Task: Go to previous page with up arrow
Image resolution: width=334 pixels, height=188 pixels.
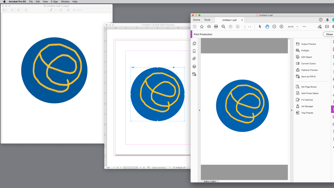Action: click(x=230, y=27)
